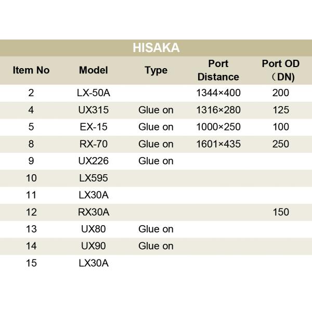312x312 pixels.
Task: Click the Port Distance column header
Action: coord(218,70)
